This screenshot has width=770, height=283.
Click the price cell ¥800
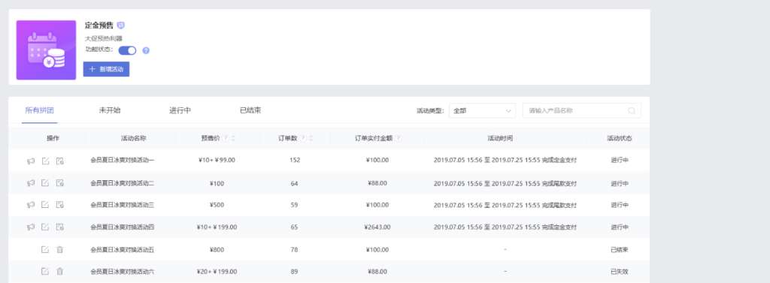[x=217, y=250]
